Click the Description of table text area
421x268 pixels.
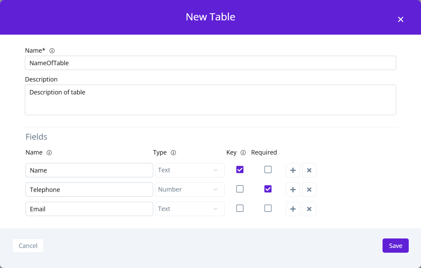click(210, 100)
